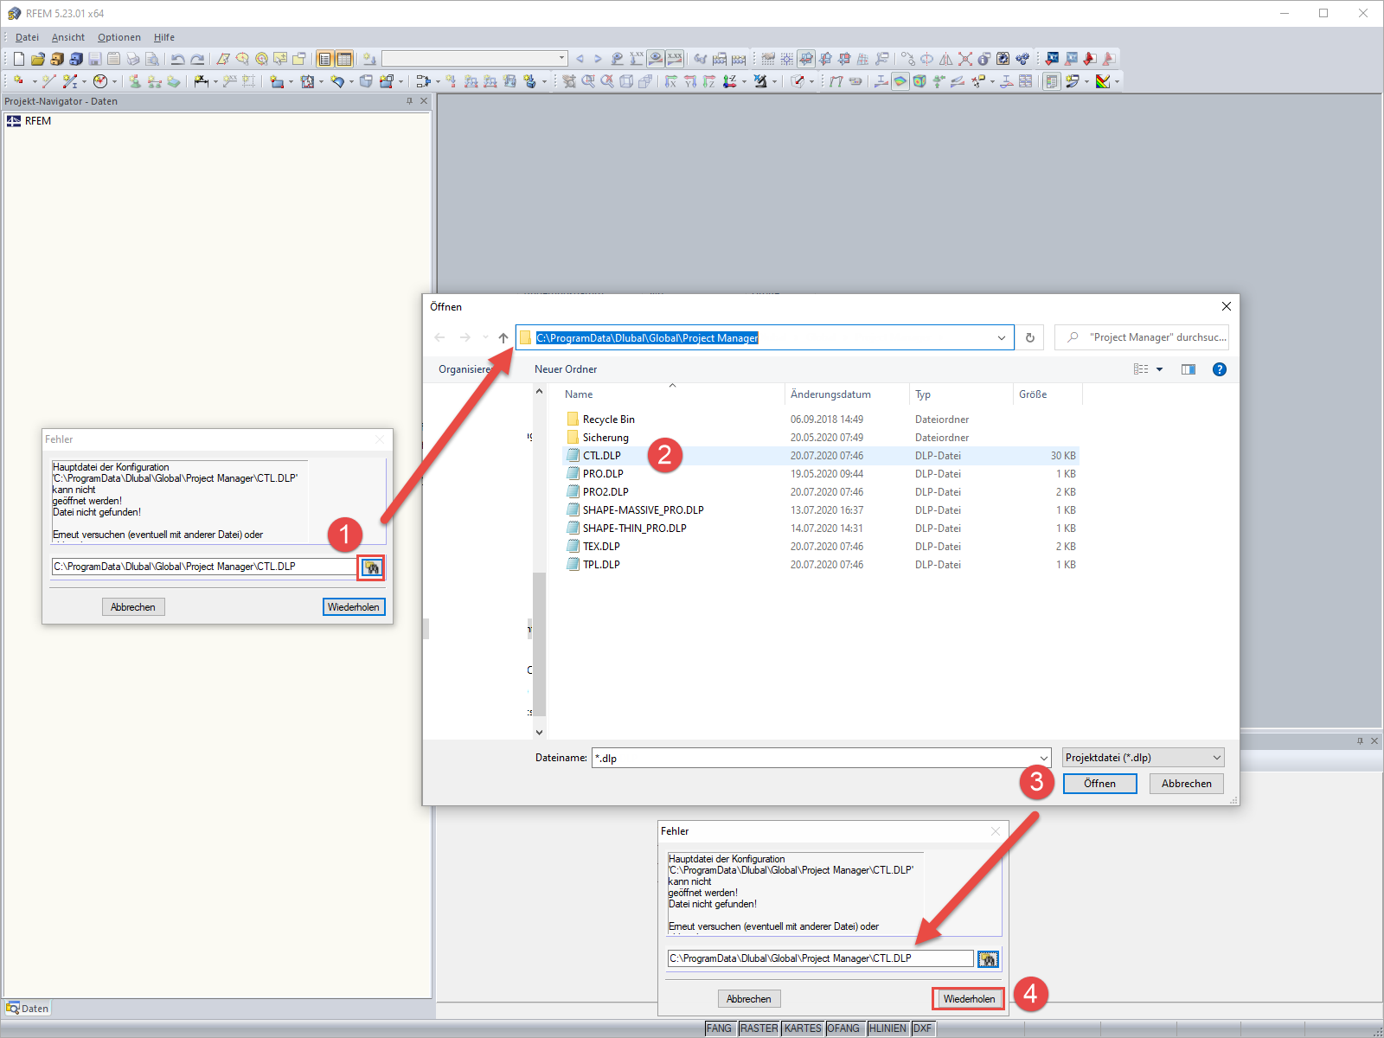Open the Datei menu
The height and width of the screenshot is (1038, 1384).
tap(26, 37)
